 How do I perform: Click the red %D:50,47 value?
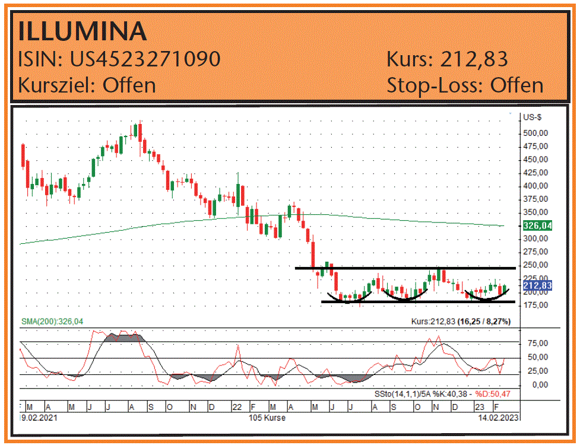tap(493, 395)
